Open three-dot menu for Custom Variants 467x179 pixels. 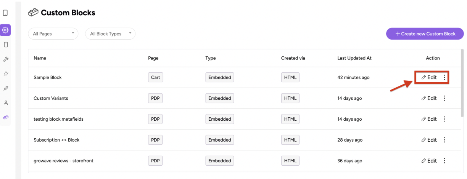tap(444, 98)
